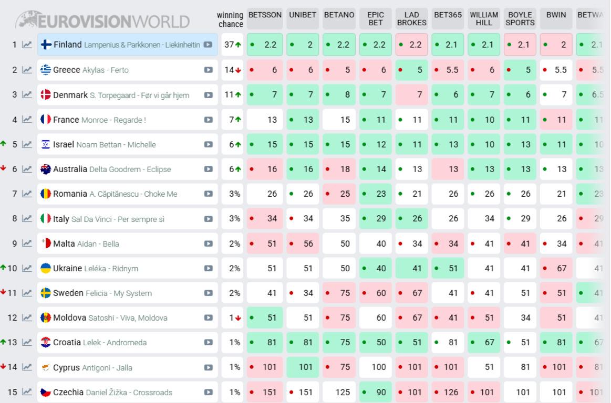Screen dimensions: 611x403
Task: Open Czechia's odds history chart icon
Action: pos(27,392)
